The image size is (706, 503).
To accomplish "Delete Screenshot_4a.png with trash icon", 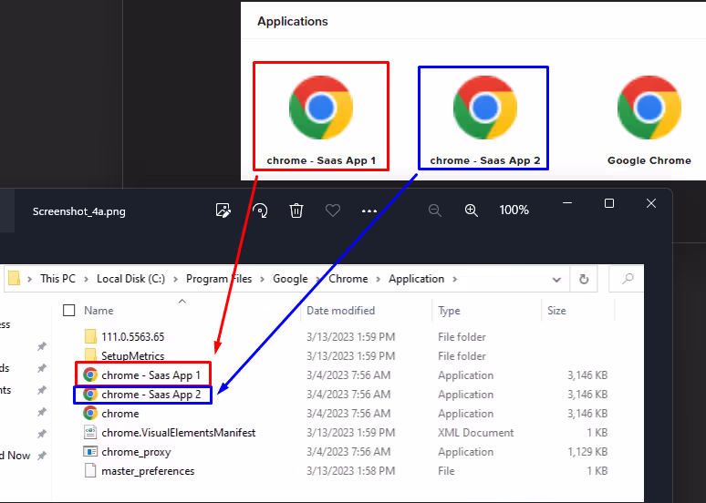I will [x=296, y=210].
